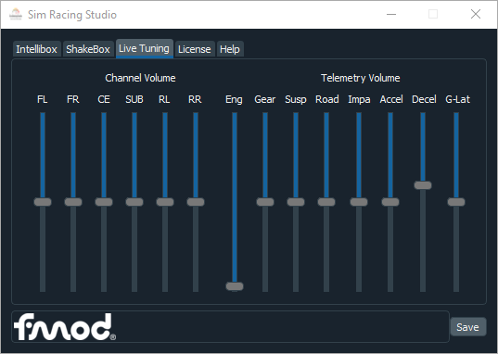This screenshot has width=498, height=354.
Task: Click the Eng telemetry slider handle
Action: (235, 286)
